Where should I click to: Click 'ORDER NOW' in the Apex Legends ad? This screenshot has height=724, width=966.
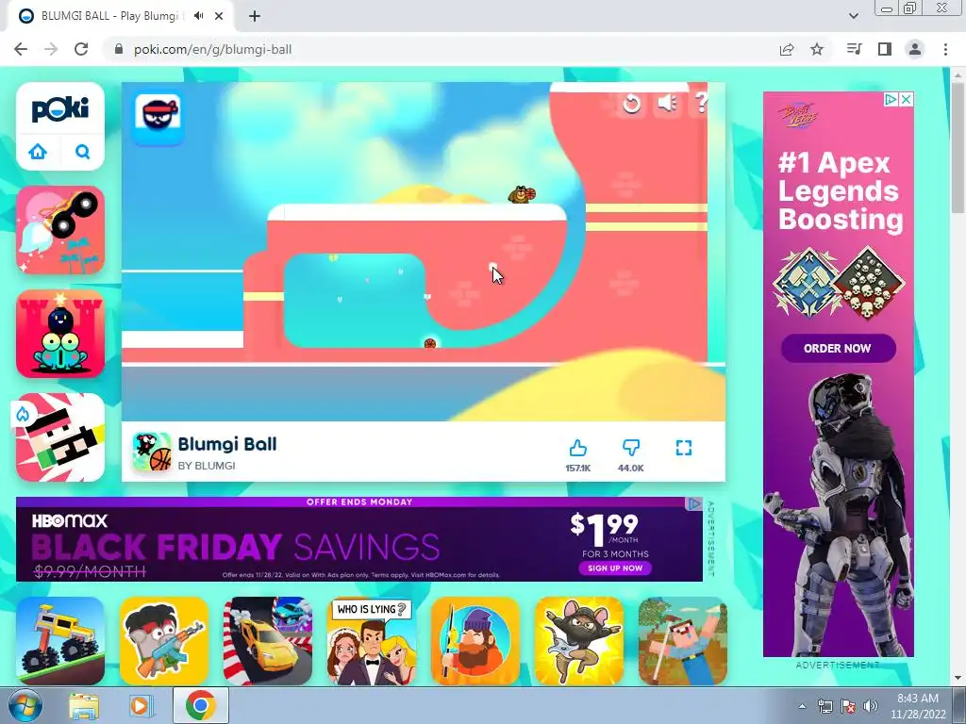(838, 349)
